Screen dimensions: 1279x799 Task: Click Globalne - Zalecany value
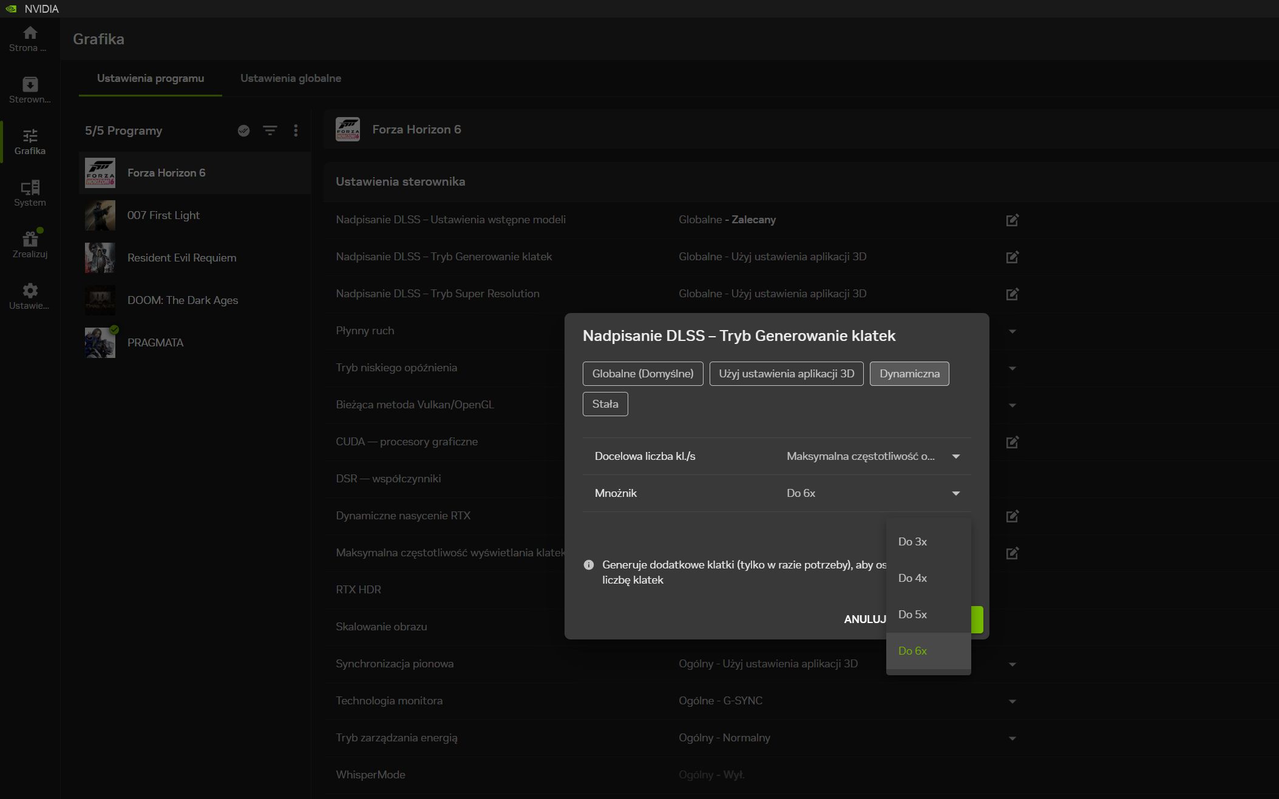727,220
